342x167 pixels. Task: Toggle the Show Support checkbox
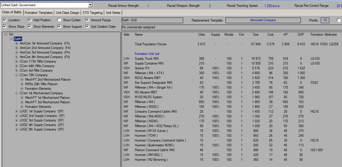(59, 26)
